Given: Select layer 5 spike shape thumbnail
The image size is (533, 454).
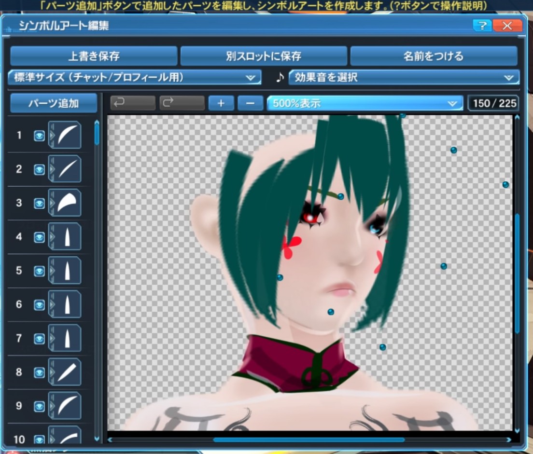Looking at the screenshot, I should click(x=65, y=270).
